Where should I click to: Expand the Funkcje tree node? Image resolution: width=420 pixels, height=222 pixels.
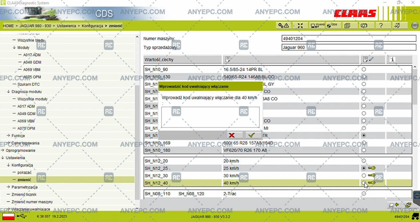8,136
